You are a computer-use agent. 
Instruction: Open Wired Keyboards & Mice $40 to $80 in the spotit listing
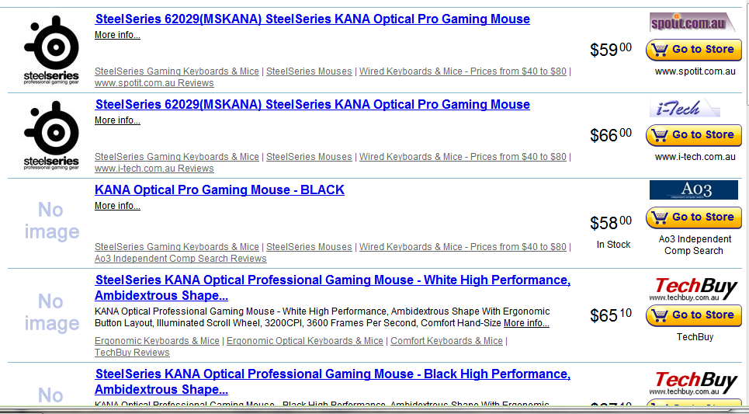[x=463, y=71]
